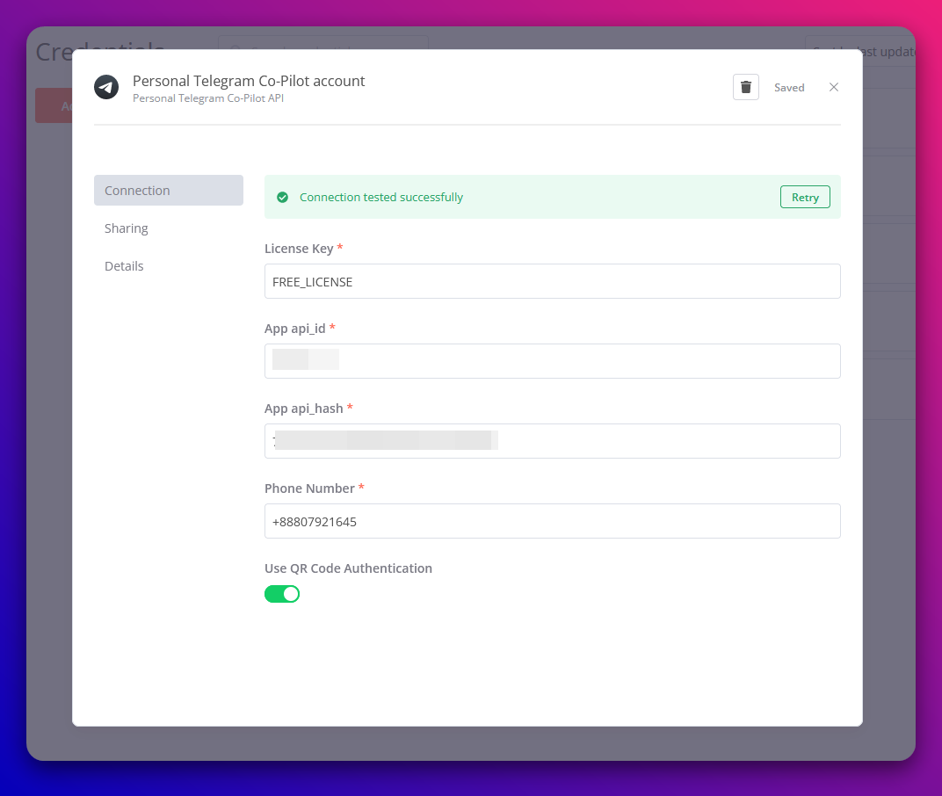Click the License Key input field
This screenshot has width=942, height=796.
point(552,281)
